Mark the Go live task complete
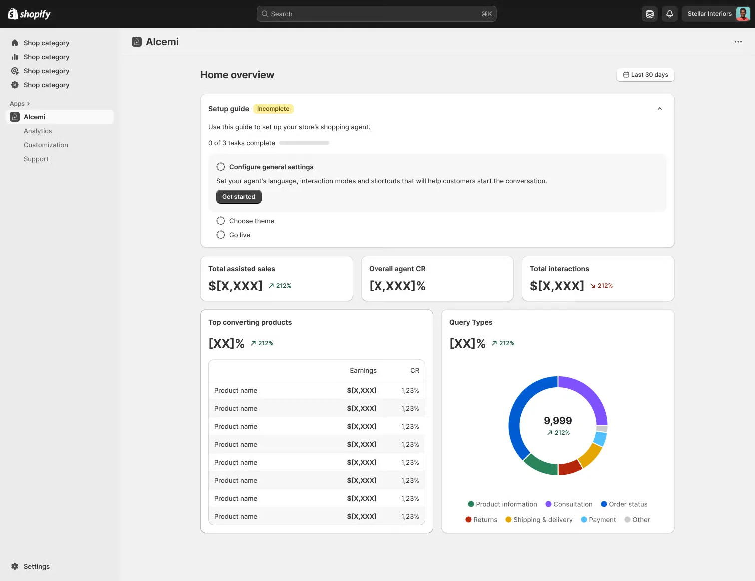The height and width of the screenshot is (581, 755). (x=221, y=235)
